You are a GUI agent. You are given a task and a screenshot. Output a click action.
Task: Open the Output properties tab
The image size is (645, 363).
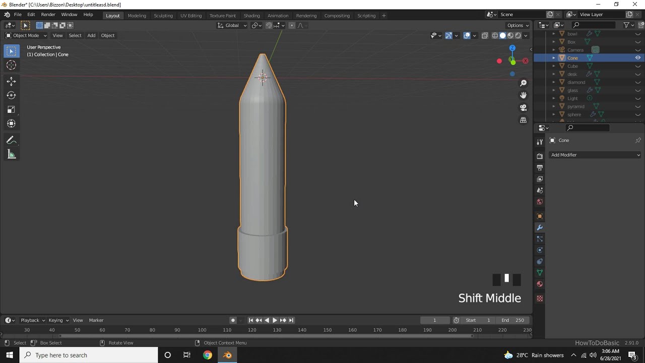[540, 167]
